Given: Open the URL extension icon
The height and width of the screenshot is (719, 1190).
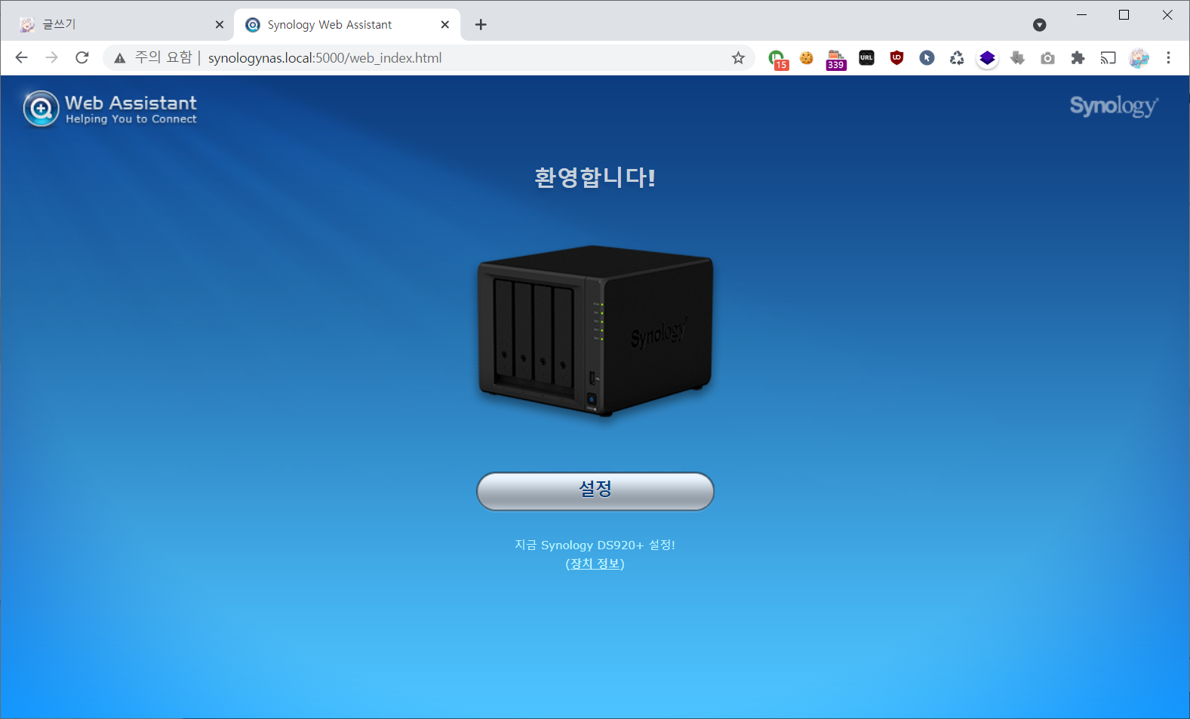Looking at the screenshot, I should pyautogui.click(x=866, y=58).
